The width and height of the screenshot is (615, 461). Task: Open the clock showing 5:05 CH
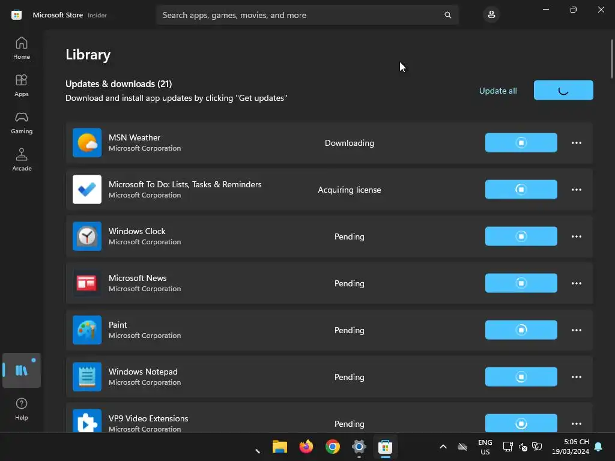point(571,447)
